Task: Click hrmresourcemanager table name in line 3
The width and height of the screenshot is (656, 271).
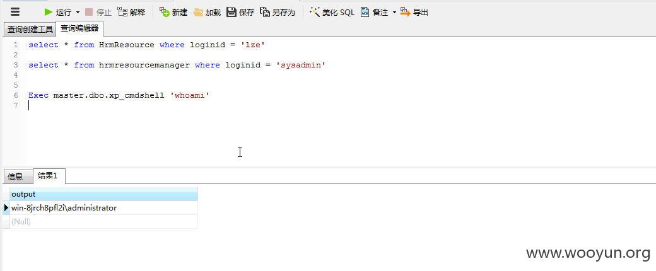Action: click(144, 65)
